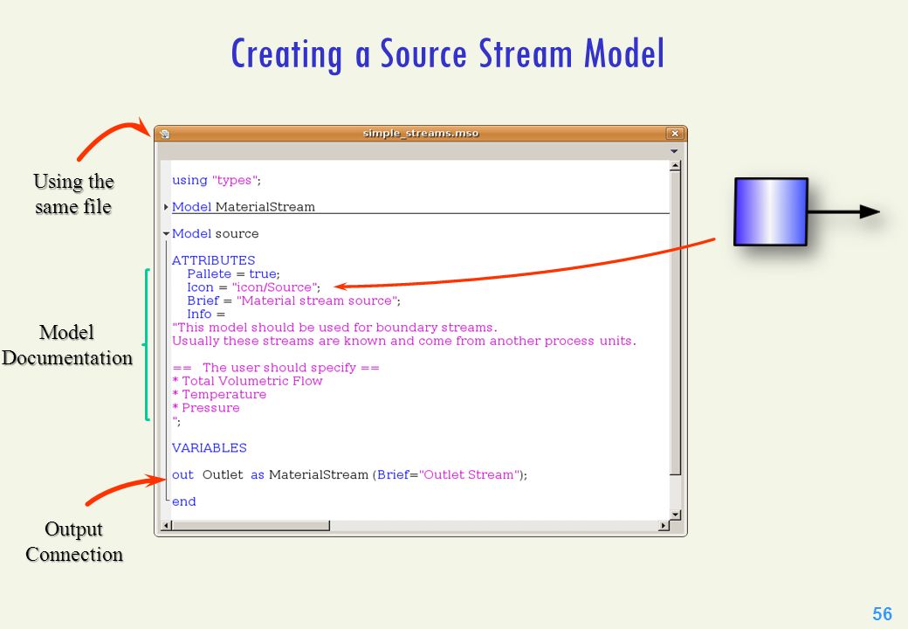The width and height of the screenshot is (908, 629).
Task: Click the slide page number 56
Action: 882,614
